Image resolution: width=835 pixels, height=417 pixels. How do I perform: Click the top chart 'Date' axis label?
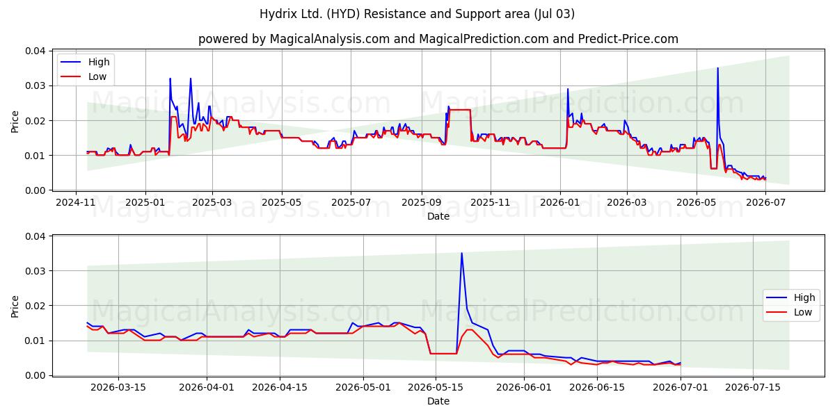tap(438, 216)
